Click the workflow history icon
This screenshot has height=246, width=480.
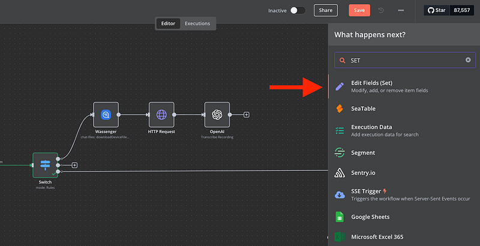[x=382, y=10]
